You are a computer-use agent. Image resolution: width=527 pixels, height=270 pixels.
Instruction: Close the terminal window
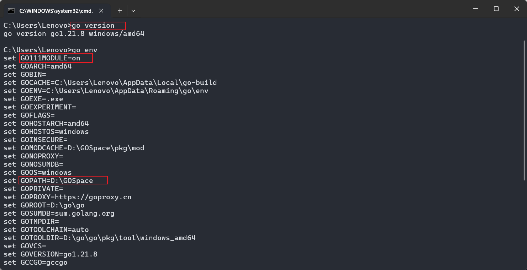516,9
